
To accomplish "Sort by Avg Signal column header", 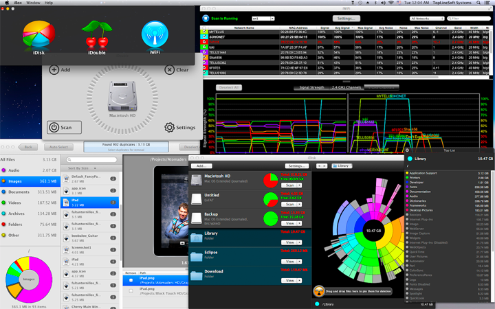I will tap(343, 27).
